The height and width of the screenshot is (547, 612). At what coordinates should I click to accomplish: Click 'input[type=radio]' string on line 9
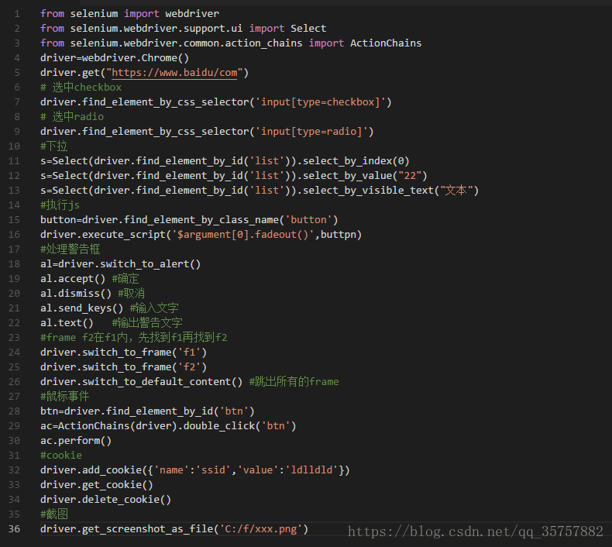pyautogui.click(x=311, y=132)
